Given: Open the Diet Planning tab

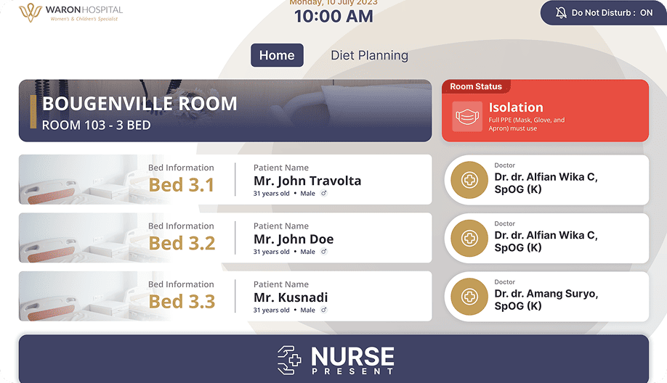Looking at the screenshot, I should point(369,55).
